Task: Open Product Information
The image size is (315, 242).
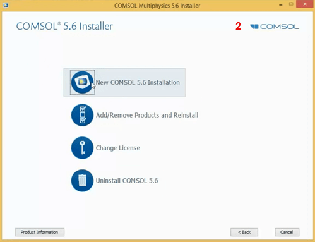Action: (x=40, y=232)
